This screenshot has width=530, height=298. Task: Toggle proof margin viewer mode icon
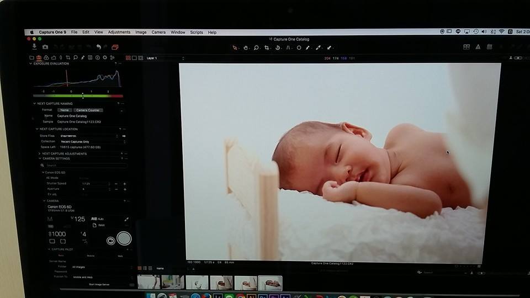(141, 58)
